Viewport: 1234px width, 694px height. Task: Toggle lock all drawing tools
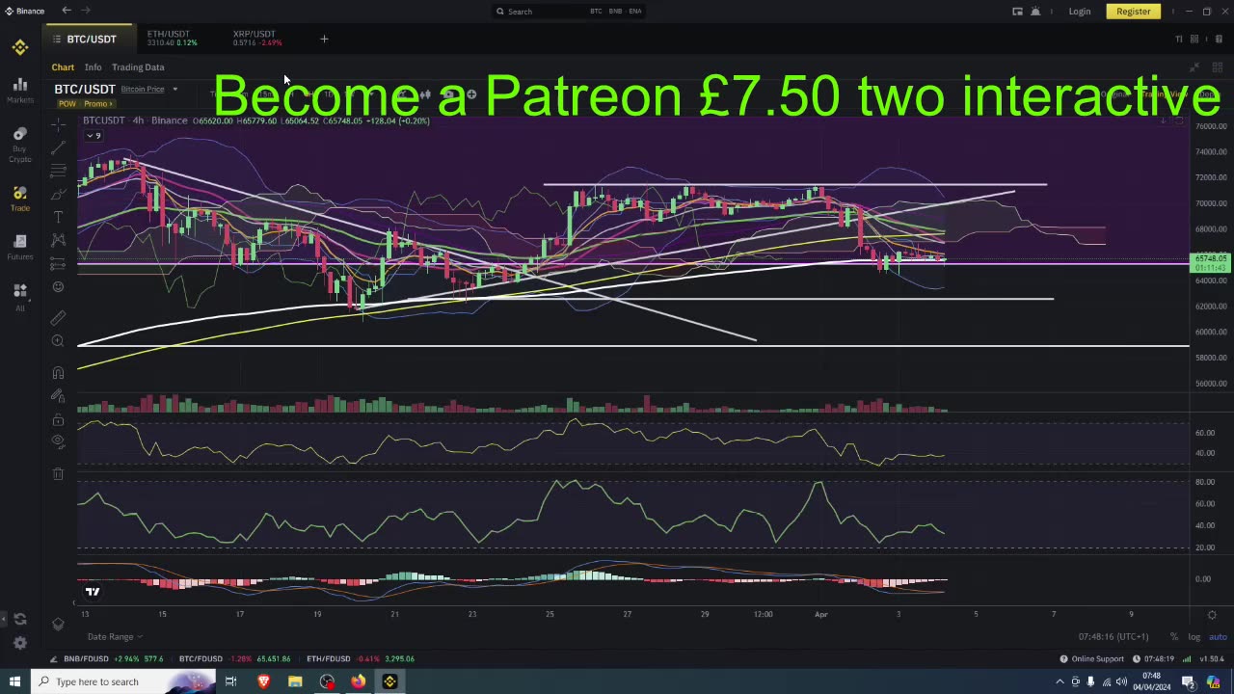click(x=58, y=419)
